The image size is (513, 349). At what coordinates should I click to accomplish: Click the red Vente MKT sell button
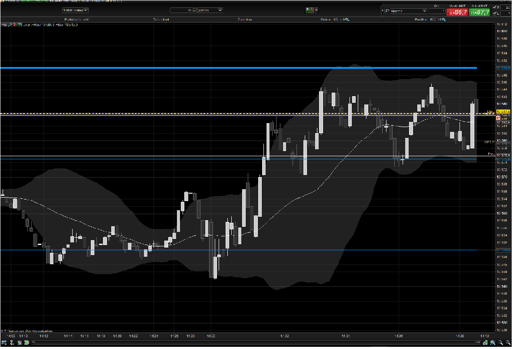tap(457, 13)
